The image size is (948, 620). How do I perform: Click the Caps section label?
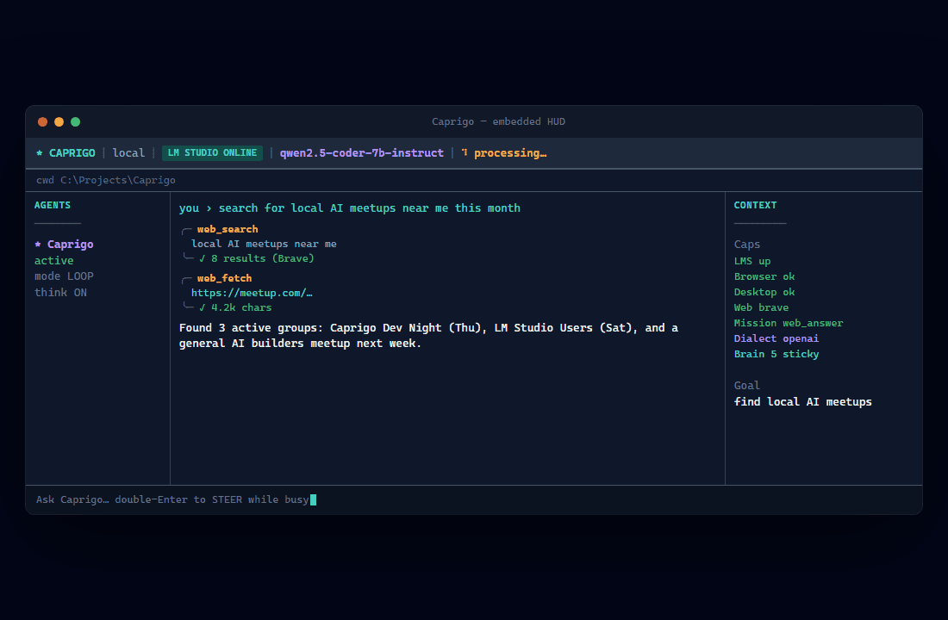click(x=747, y=245)
